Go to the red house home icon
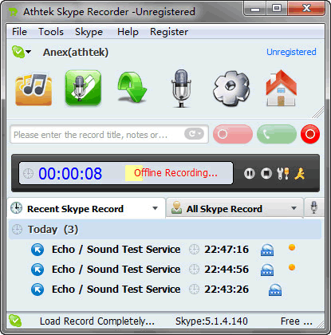The width and height of the screenshot is (331, 335). [x=282, y=89]
